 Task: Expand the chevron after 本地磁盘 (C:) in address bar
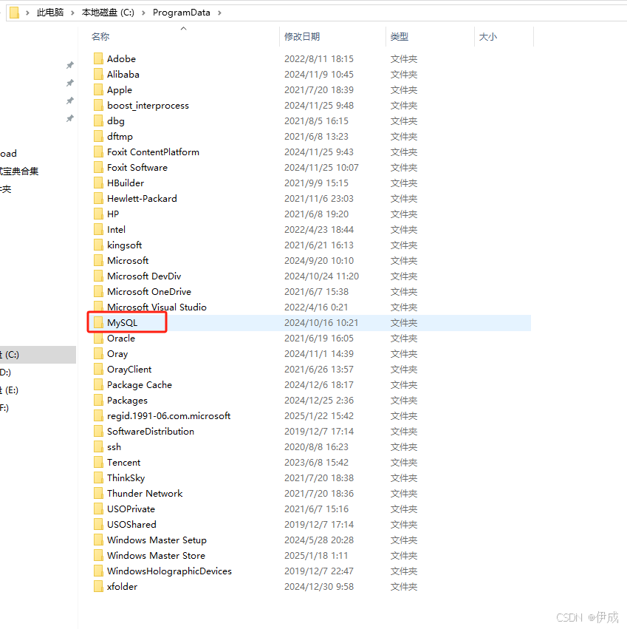pos(143,13)
